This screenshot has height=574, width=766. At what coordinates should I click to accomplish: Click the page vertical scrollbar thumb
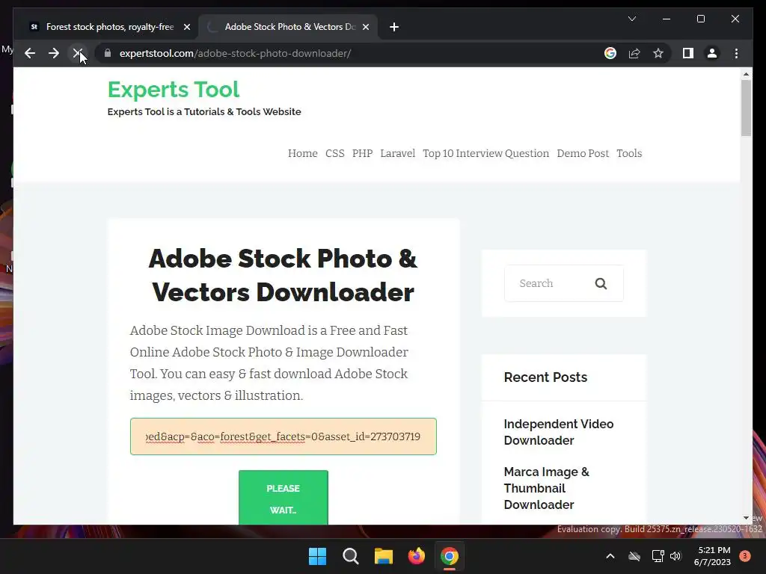coord(746,108)
